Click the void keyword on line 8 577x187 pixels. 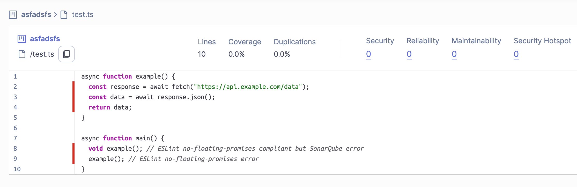(95, 149)
